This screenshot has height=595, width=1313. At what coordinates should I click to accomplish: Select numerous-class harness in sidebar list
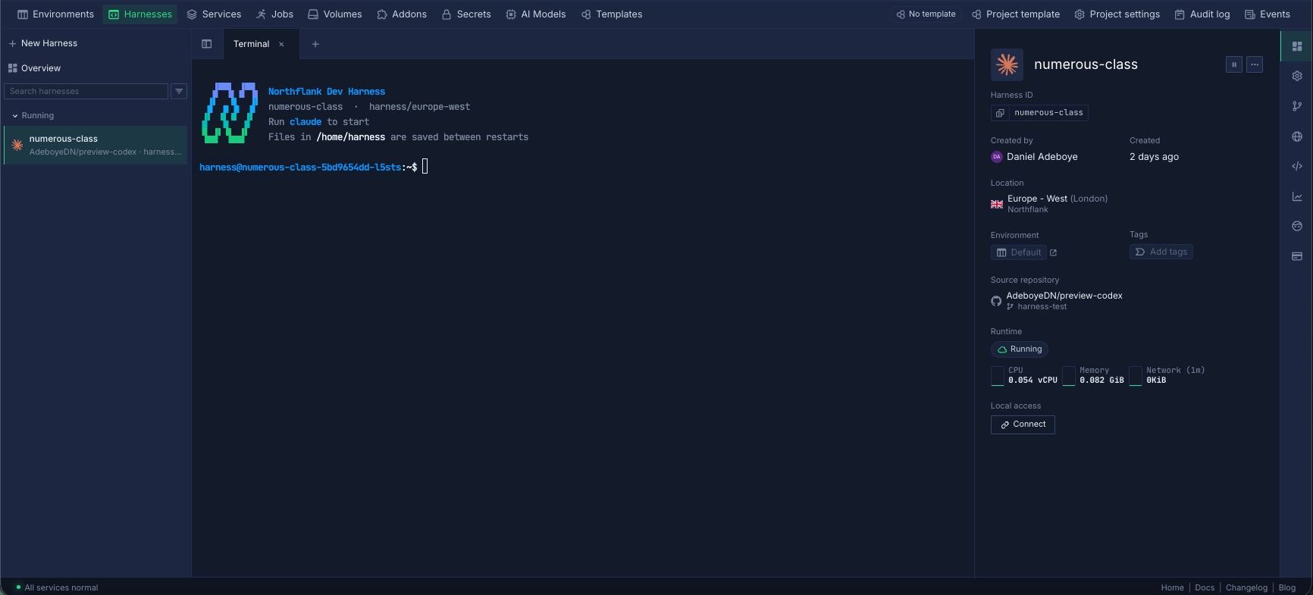[96, 145]
